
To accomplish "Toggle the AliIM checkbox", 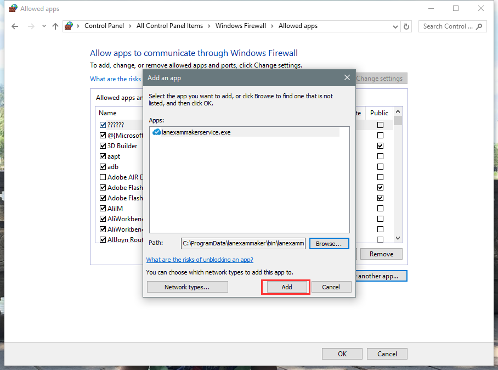I will point(103,209).
